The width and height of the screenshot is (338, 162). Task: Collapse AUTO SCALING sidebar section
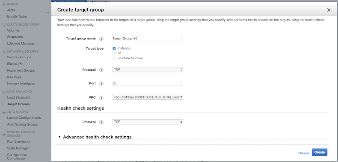coord(4,112)
